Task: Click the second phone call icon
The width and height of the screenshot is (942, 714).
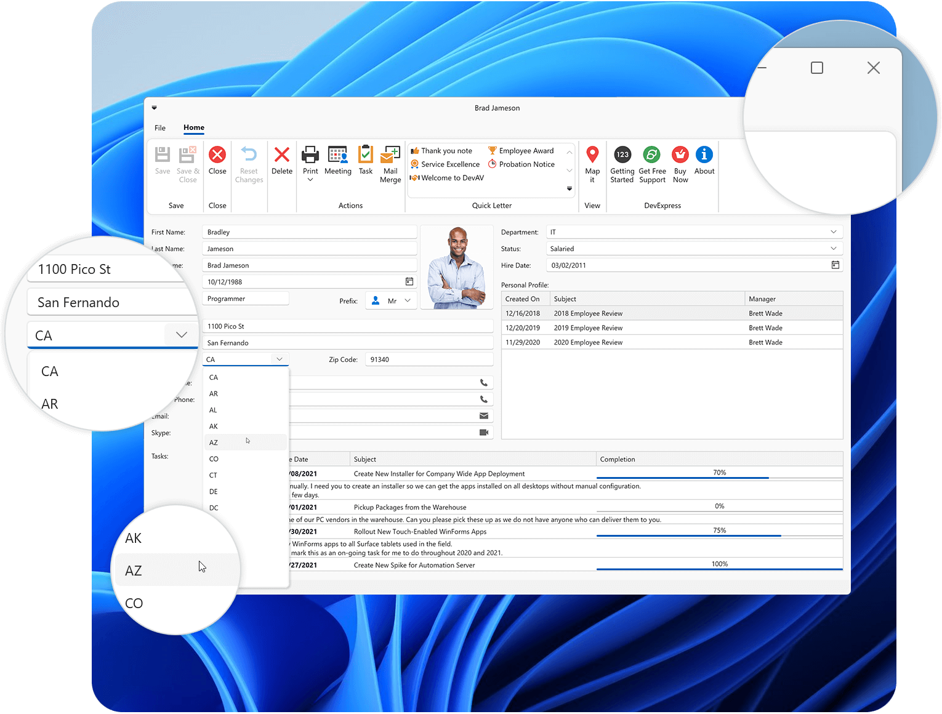Action: pyautogui.click(x=484, y=399)
